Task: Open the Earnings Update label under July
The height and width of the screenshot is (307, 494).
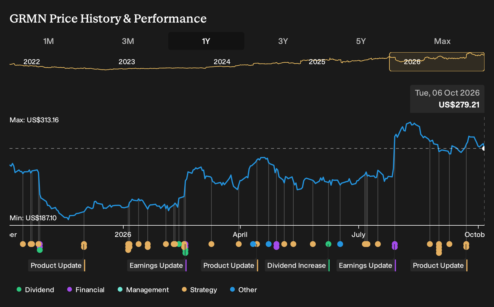Action: pos(366,265)
